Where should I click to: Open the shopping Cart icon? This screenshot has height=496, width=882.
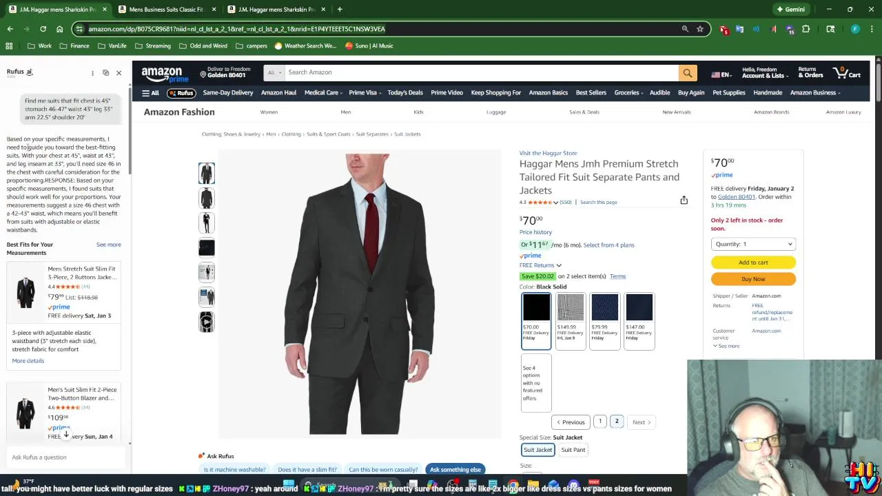[x=847, y=72]
